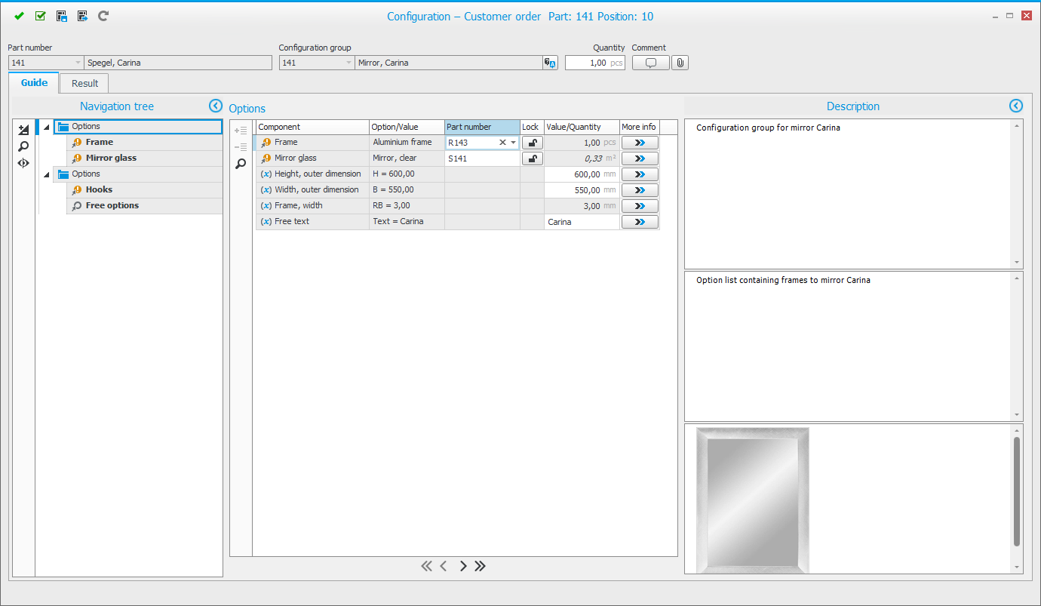The image size is (1041, 606).
Task: Open the Part number 141 dropdown
Action: pos(78,63)
